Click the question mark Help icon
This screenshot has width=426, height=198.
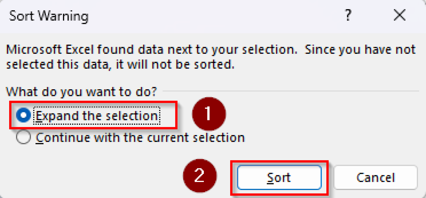click(348, 16)
